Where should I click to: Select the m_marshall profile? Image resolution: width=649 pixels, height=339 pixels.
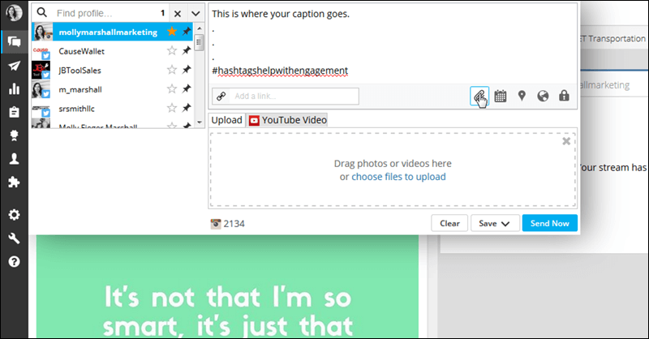click(80, 89)
